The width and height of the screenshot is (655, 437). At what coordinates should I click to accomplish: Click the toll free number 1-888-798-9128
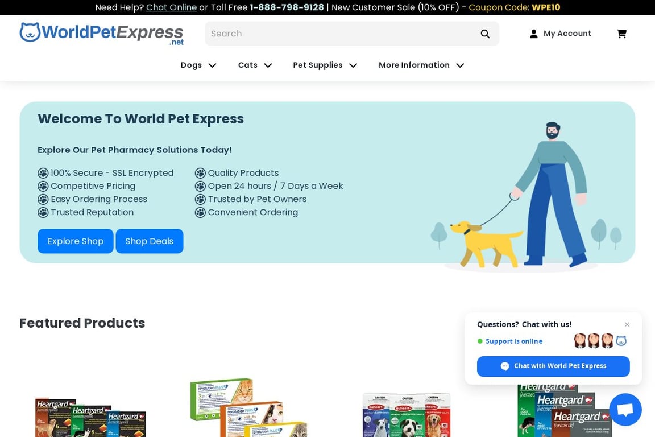[x=287, y=7]
